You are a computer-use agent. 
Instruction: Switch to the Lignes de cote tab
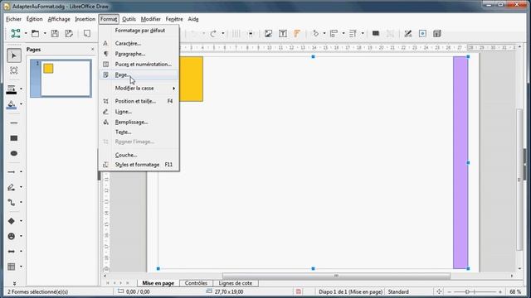pos(236,283)
